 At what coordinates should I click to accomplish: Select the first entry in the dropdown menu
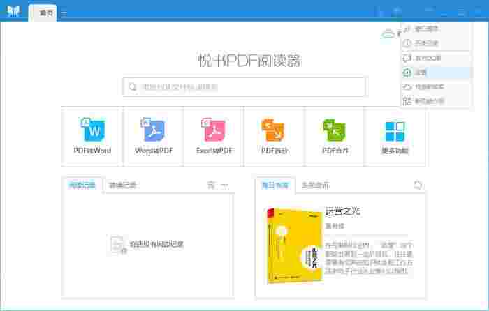[436, 29]
